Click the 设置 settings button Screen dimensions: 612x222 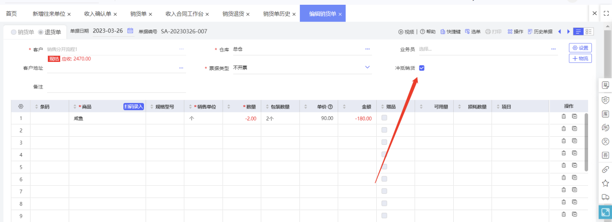[580, 48]
